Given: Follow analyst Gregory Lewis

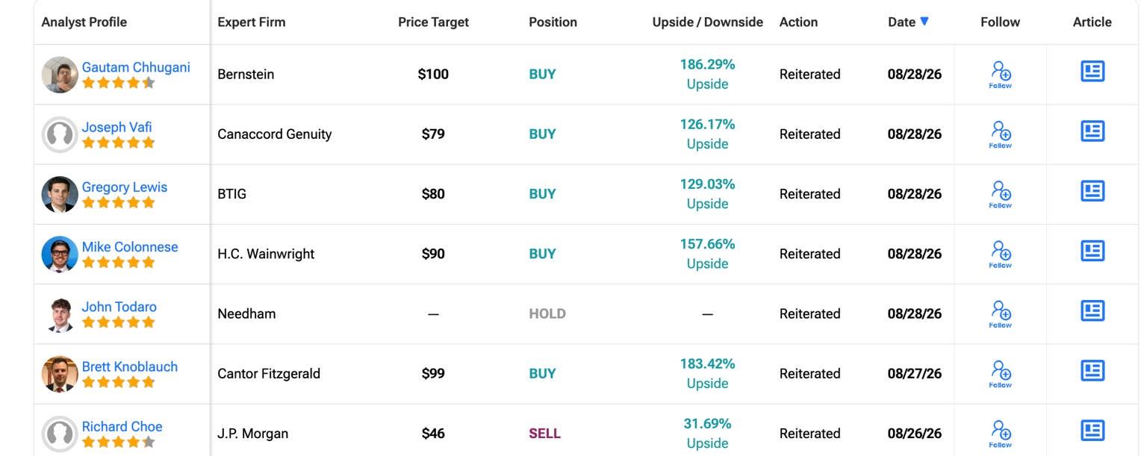Looking at the screenshot, I should (1001, 194).
